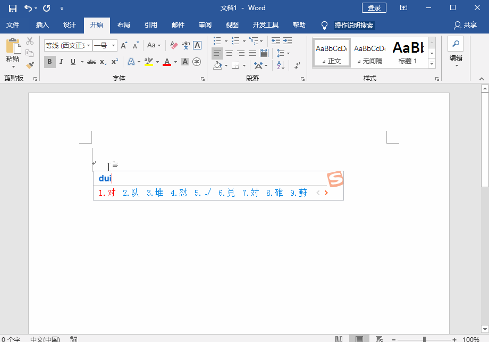This screenshot has width=489, height=342.
Task: Toggle bulleted list formatting
Action: click(x=217, y=40)
